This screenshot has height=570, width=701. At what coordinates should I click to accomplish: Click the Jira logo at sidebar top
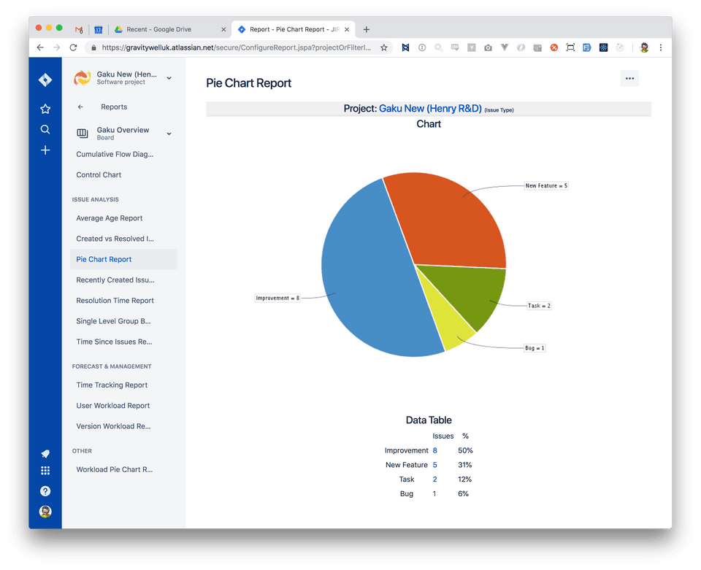45,80
